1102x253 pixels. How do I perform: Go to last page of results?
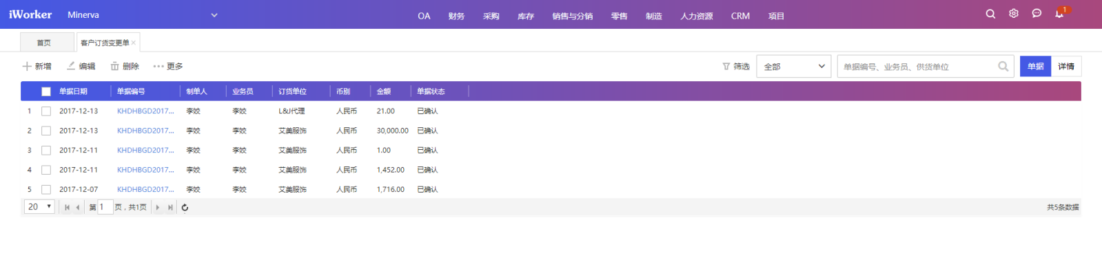[x=170, y=208]
